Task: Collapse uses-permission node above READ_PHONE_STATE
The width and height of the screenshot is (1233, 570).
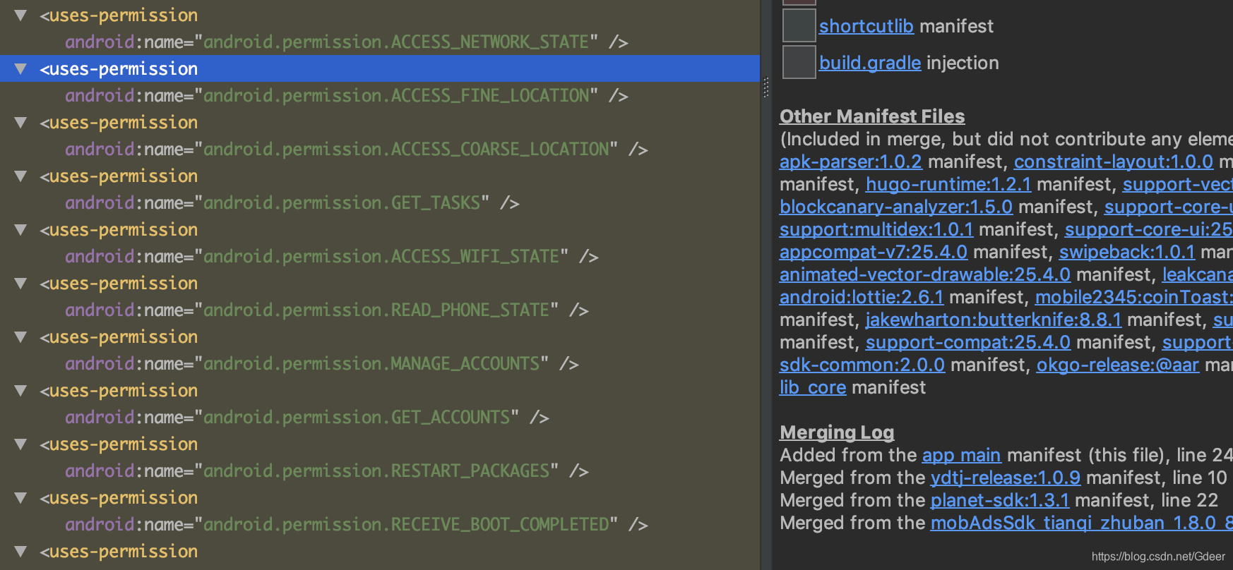Action: [20, 283]
